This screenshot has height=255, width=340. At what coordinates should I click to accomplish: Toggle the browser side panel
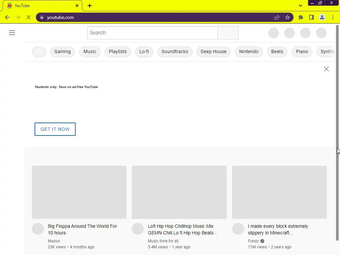pyautogui.click(x=311, y=17)
